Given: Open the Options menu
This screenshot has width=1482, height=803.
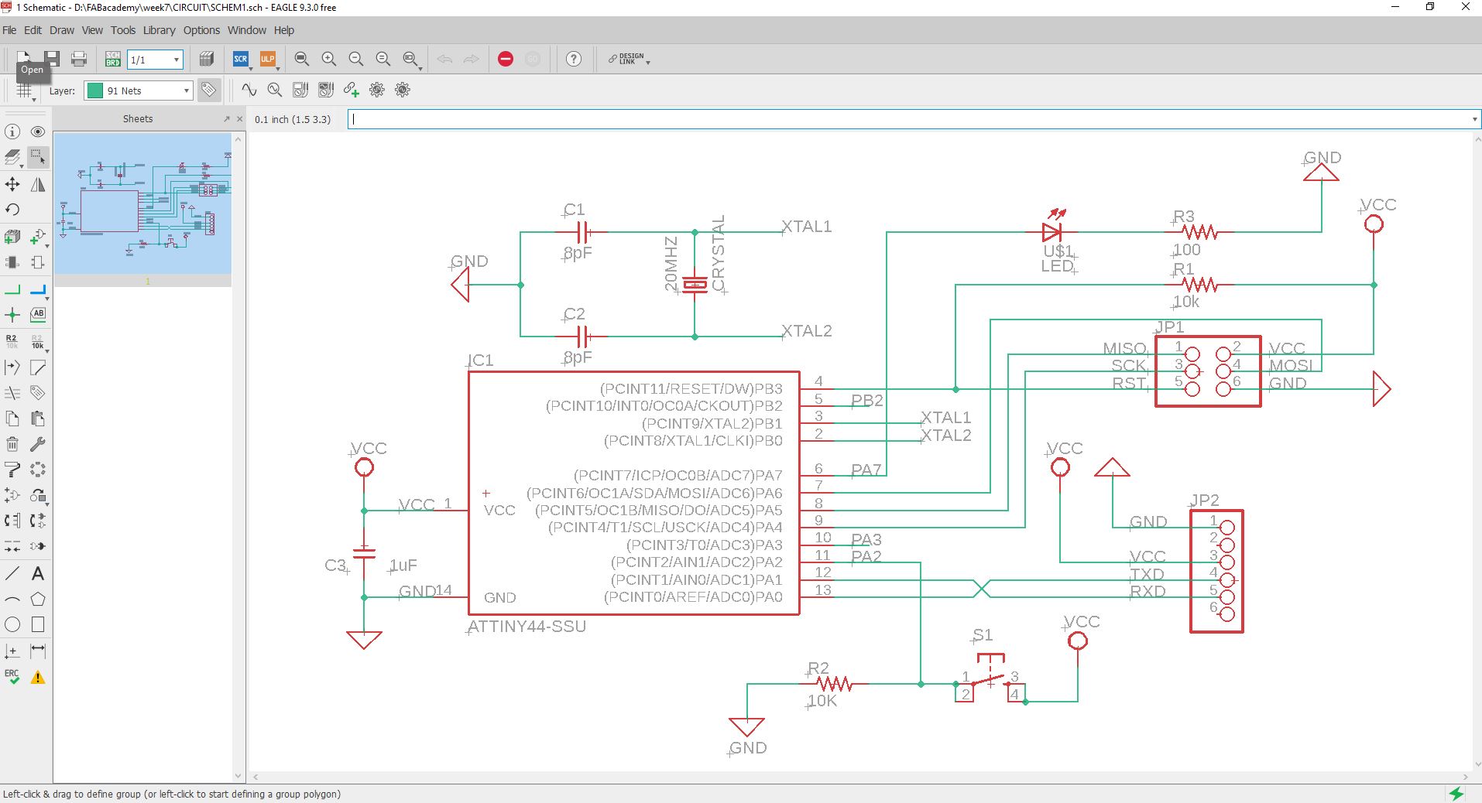Looking at the screenshot, I should [x=201, y=30].
